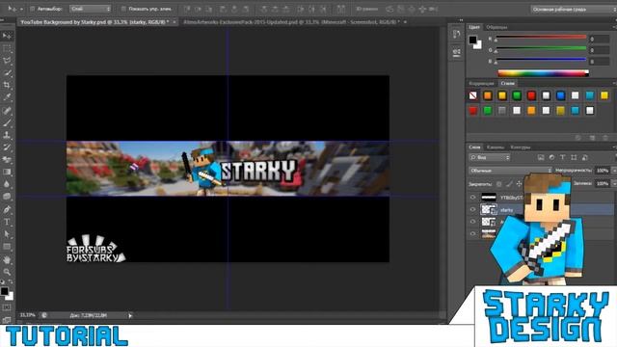Select the Move tool
The width and height of the screenshot is (617, 347).
7,36
